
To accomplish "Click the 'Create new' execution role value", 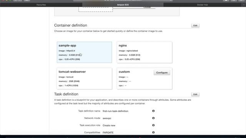I will [x=109, y=125].
